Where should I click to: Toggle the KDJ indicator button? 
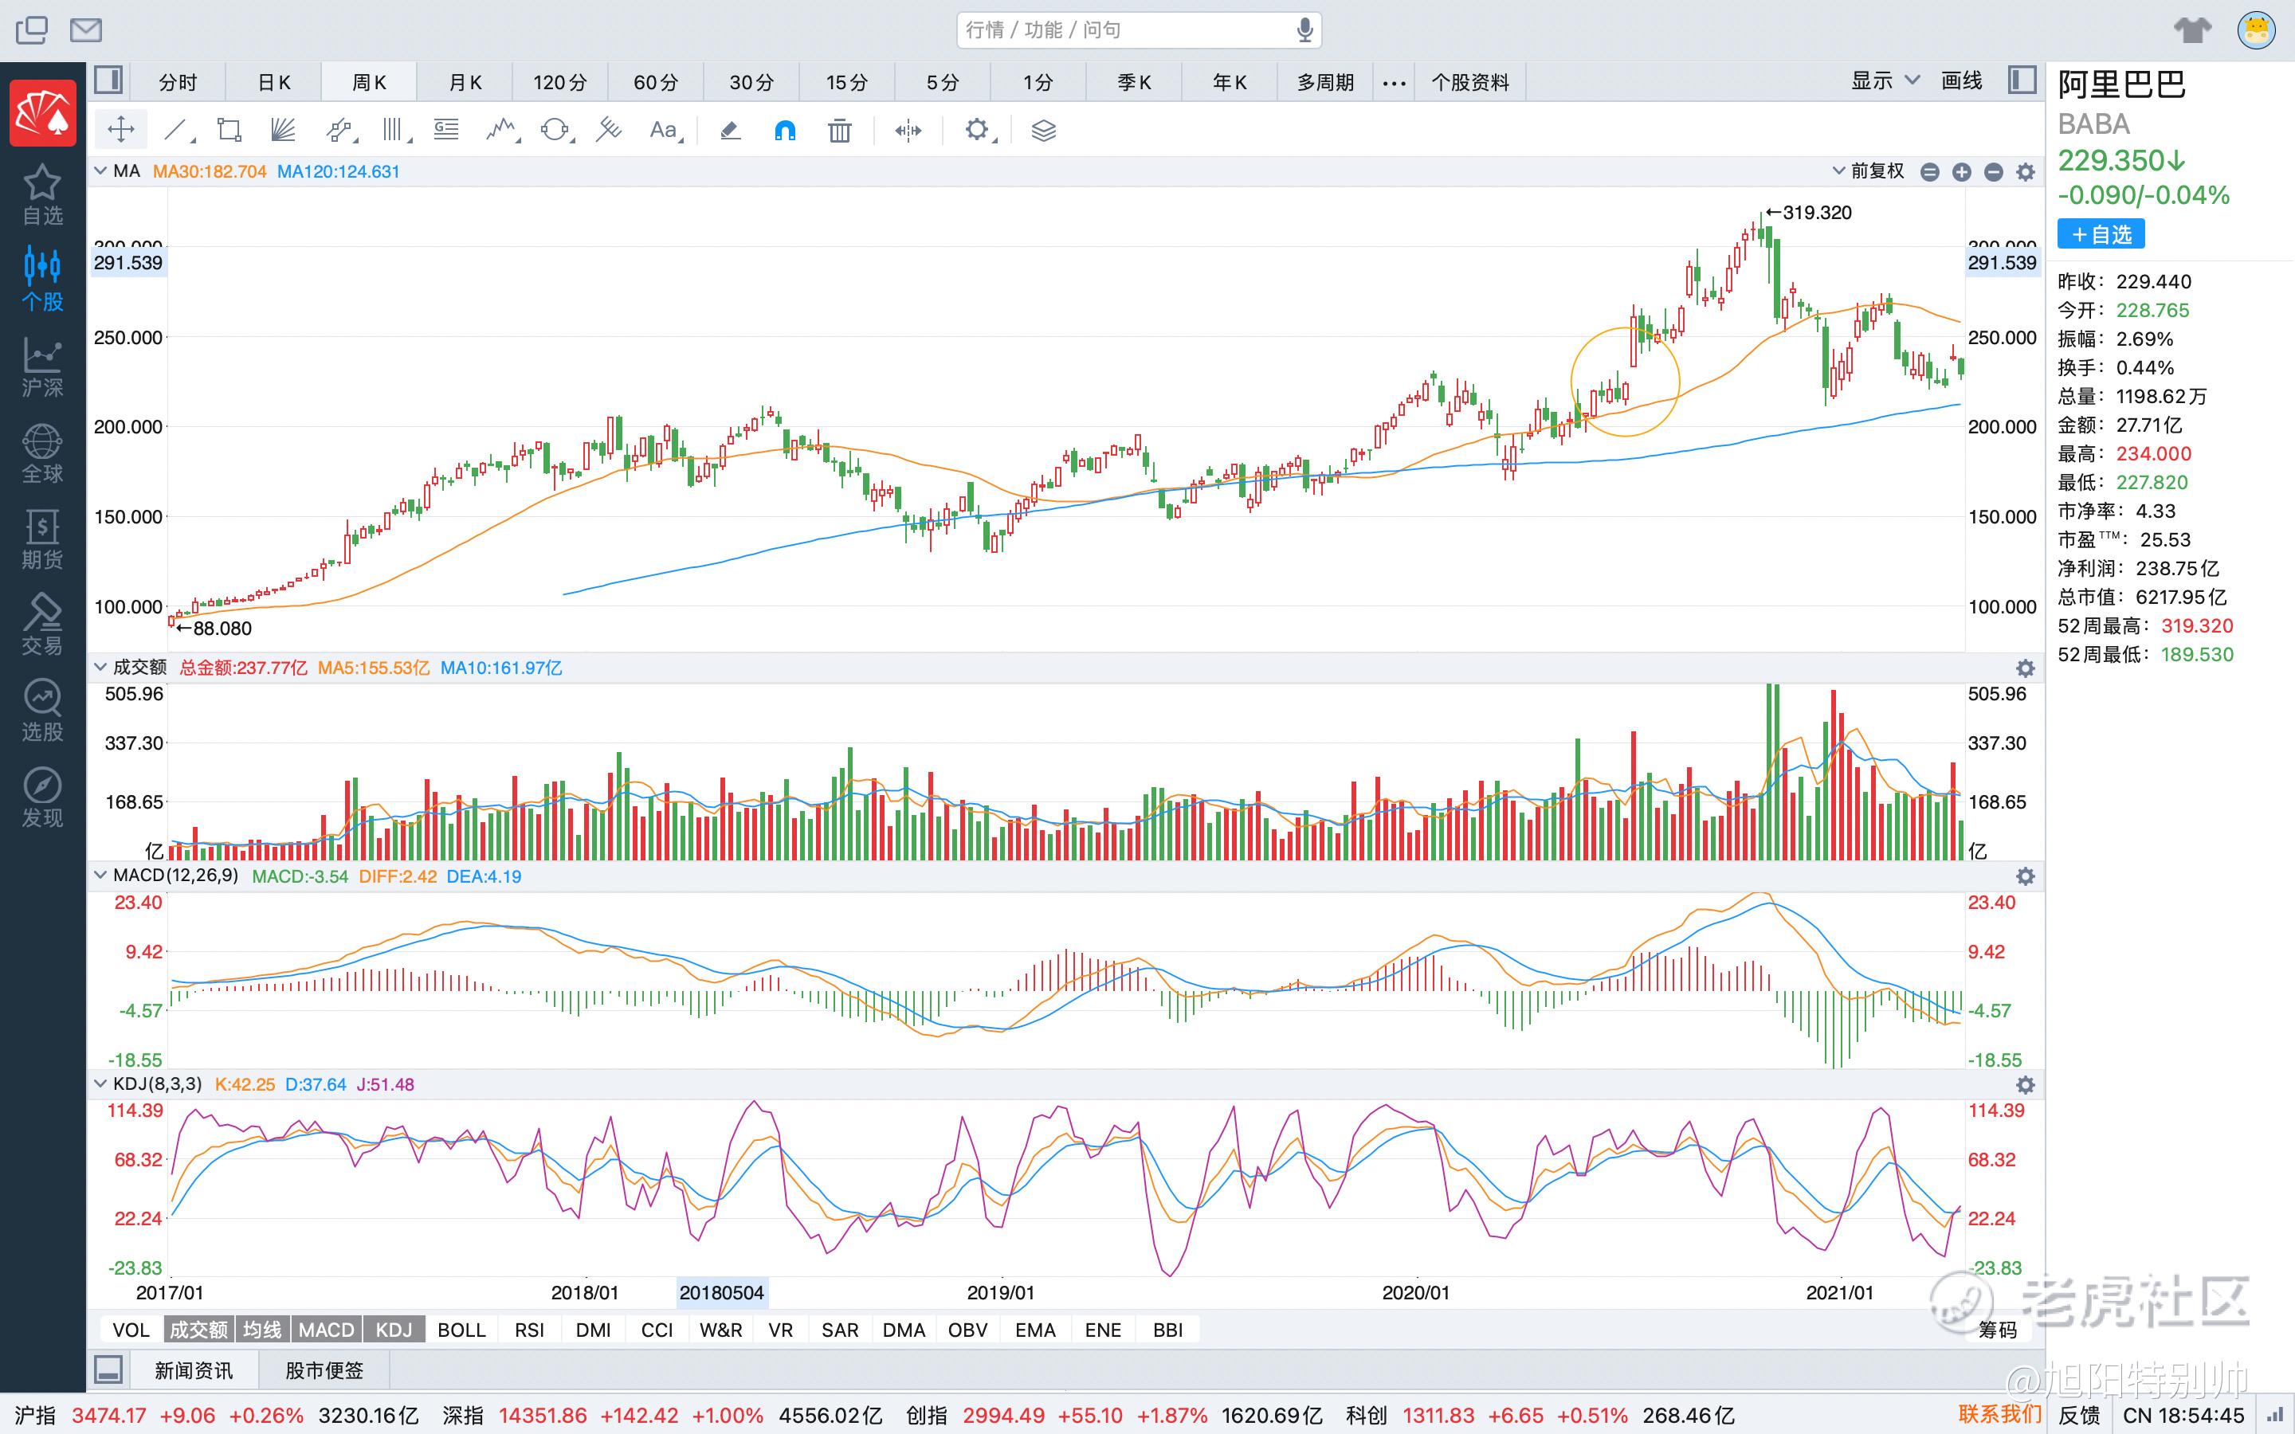coord(394,1330)
